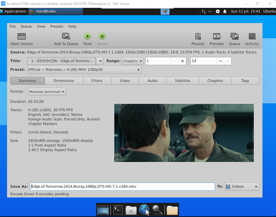Click the muted volume tray icon
The height and width of the screenshot is (217, 276).
point(210,11)
